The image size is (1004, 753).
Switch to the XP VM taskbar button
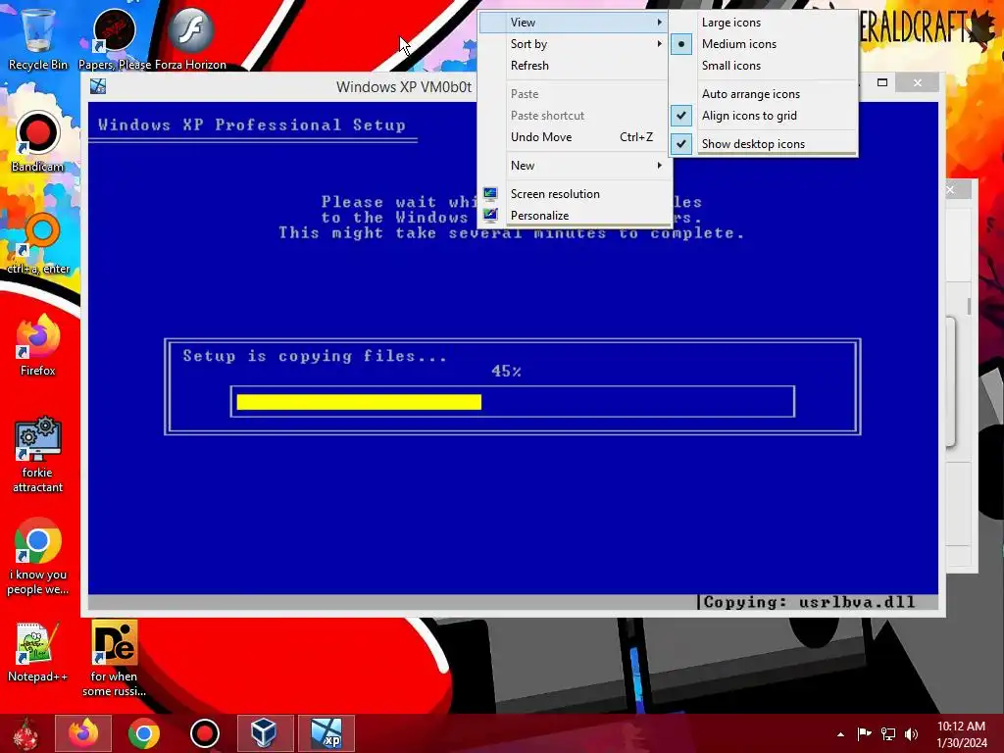pyautogui.click(x=326, y=733)
